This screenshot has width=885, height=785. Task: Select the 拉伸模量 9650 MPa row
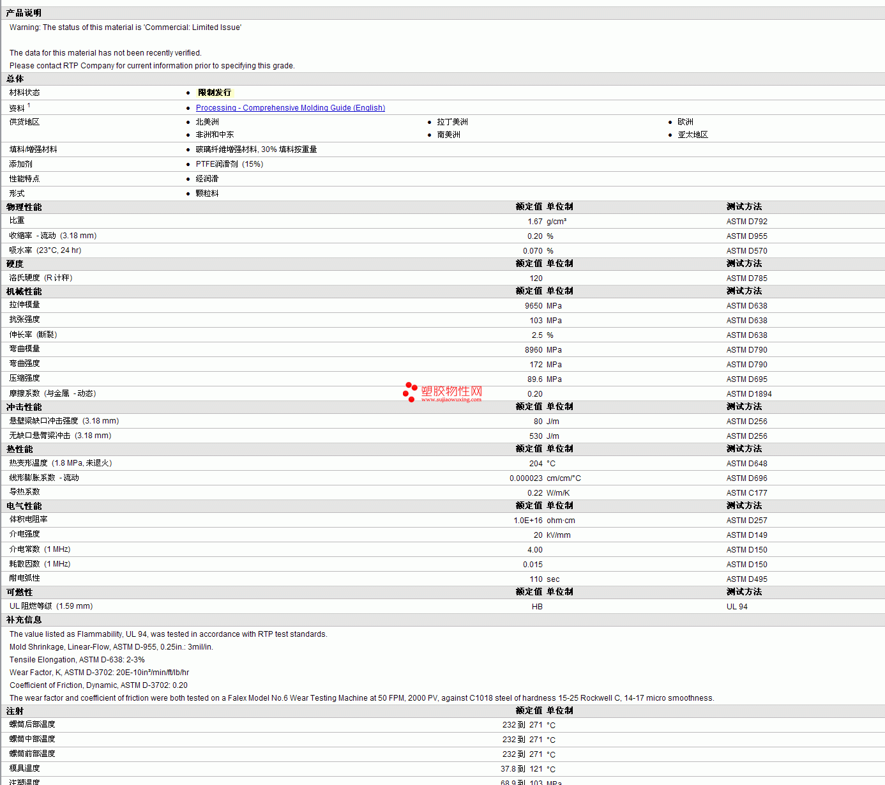click(x=442, y=305)
